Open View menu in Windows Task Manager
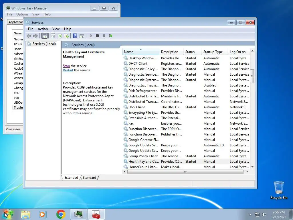Viewport: 293px width, 220px height. click(36, 14)
